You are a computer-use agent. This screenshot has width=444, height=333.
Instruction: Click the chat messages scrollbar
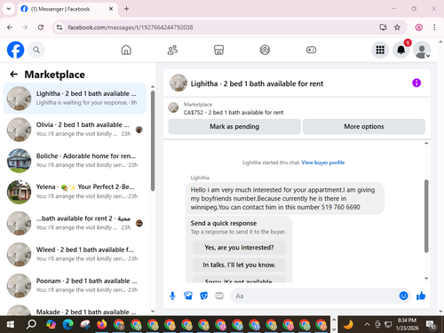click(426, 216)
